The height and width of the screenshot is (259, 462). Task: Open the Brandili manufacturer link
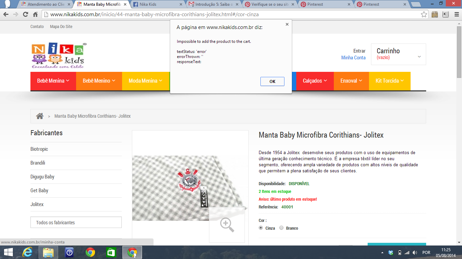point(38,163)
